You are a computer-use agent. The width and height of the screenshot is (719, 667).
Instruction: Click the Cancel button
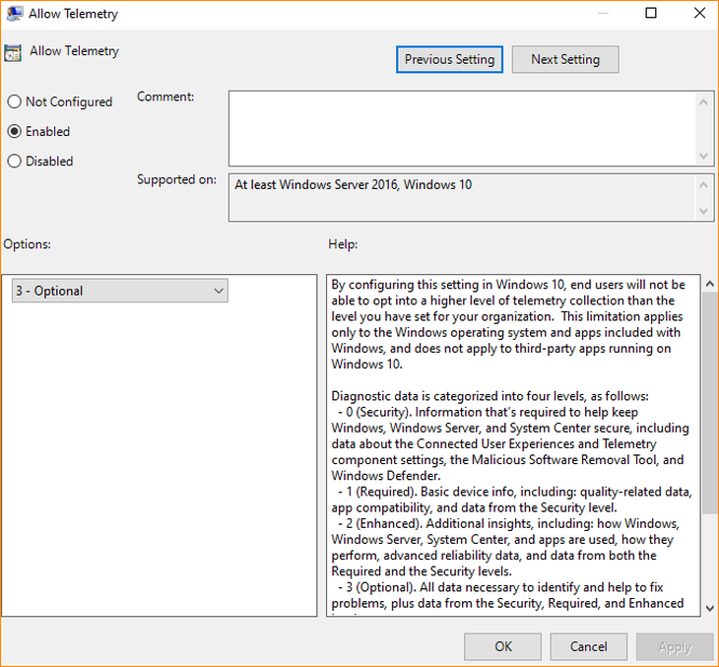(589, 646)
